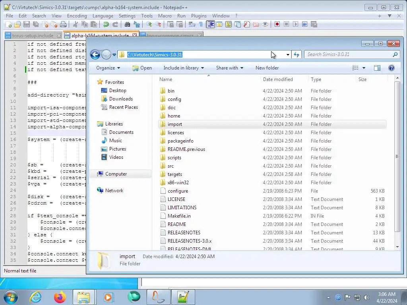
Task: Open Windows Start menu
Action: click(x=11, y=297)
